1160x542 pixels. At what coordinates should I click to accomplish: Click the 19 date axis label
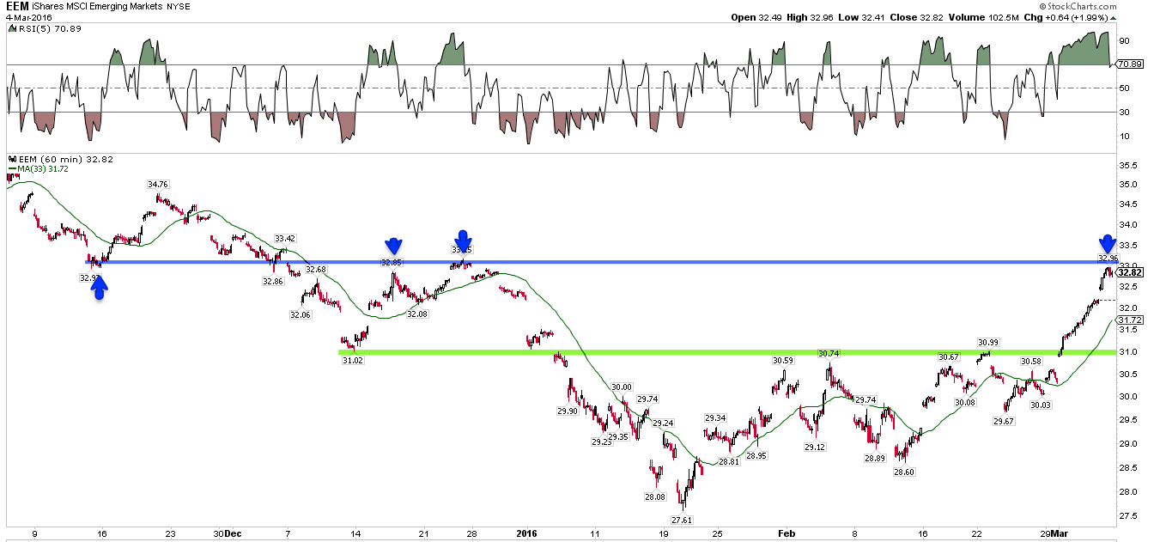tap(665, 533)
